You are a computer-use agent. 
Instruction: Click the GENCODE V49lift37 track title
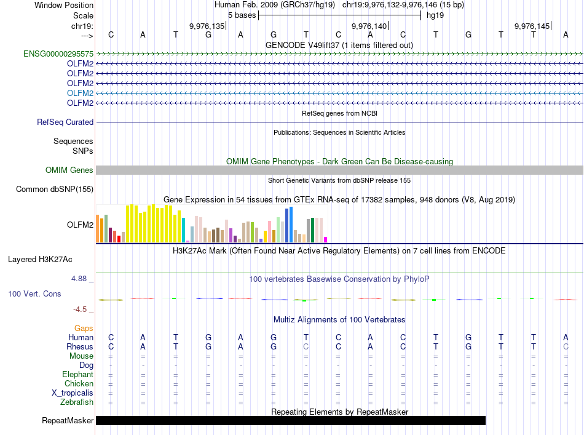pyautogui.click(x=339, y=46)
